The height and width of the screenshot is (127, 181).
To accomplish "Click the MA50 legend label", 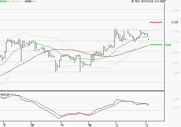I will point(28,1).
